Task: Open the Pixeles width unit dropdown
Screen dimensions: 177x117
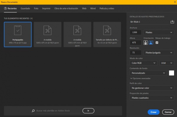Action: tap(159, 32)
